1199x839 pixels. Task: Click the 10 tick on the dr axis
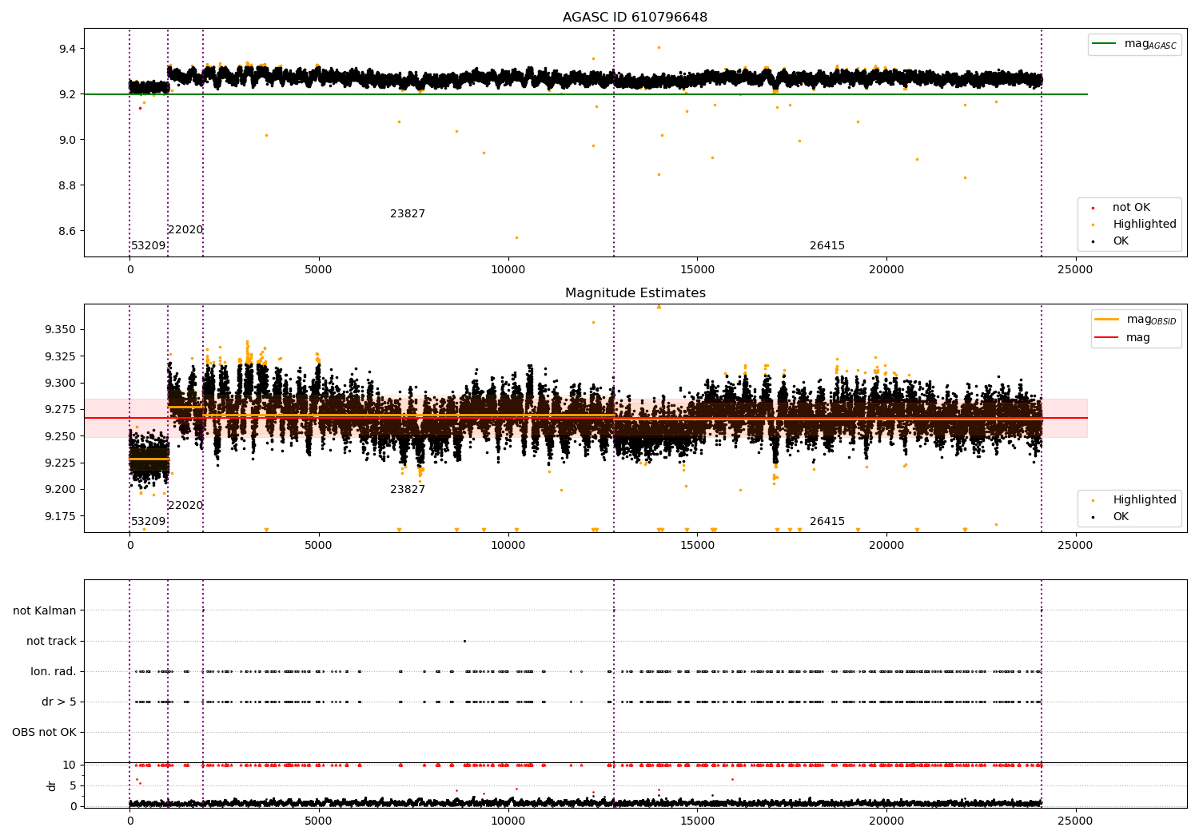pyautogui.click(x=70, y=765)
